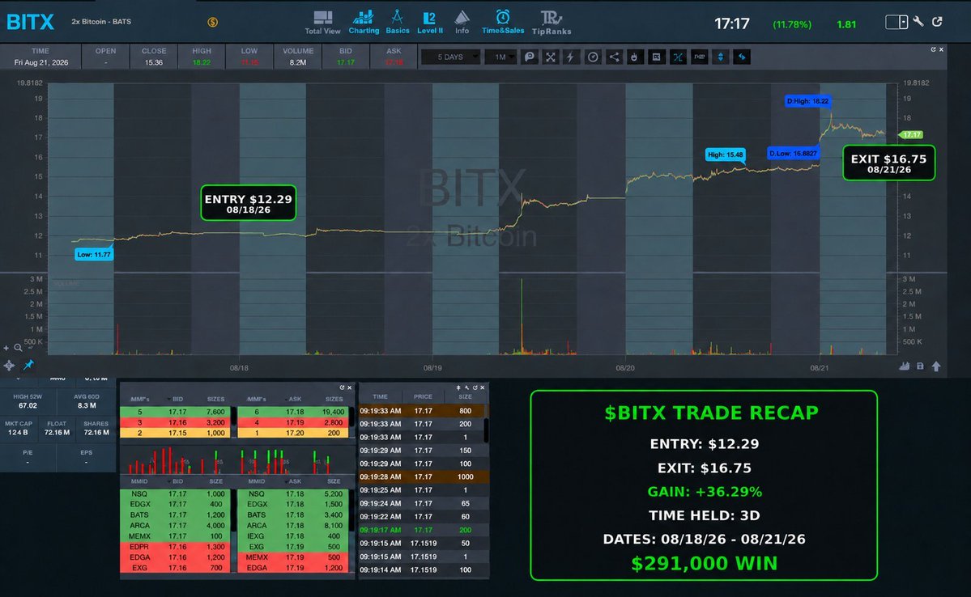
Task: Toggle the blue pin icon below chart
Action: [x=28, y=365]
